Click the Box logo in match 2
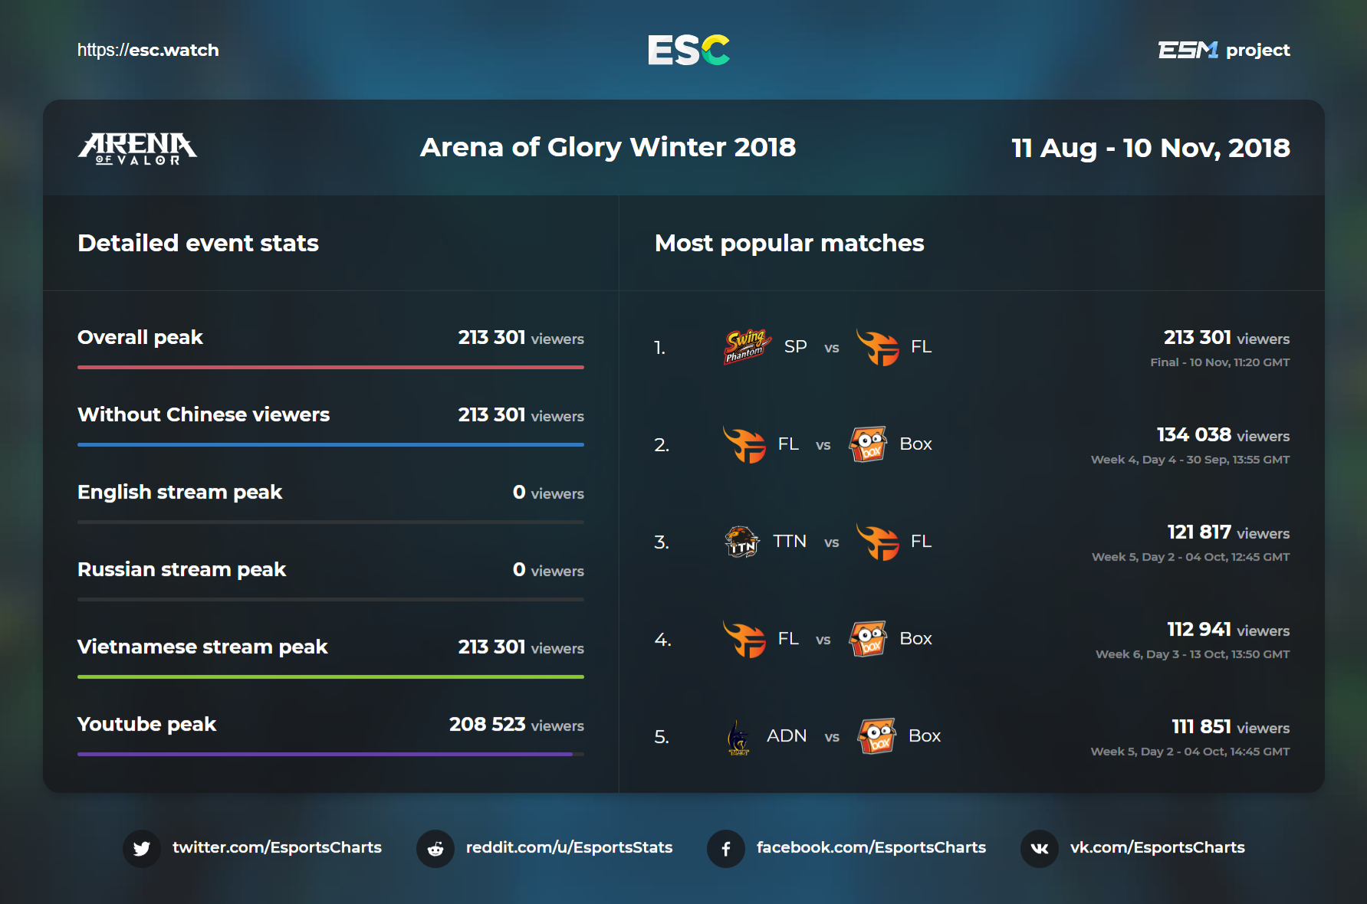Screen dimensions: 1367x904 [x=868, y=444]
